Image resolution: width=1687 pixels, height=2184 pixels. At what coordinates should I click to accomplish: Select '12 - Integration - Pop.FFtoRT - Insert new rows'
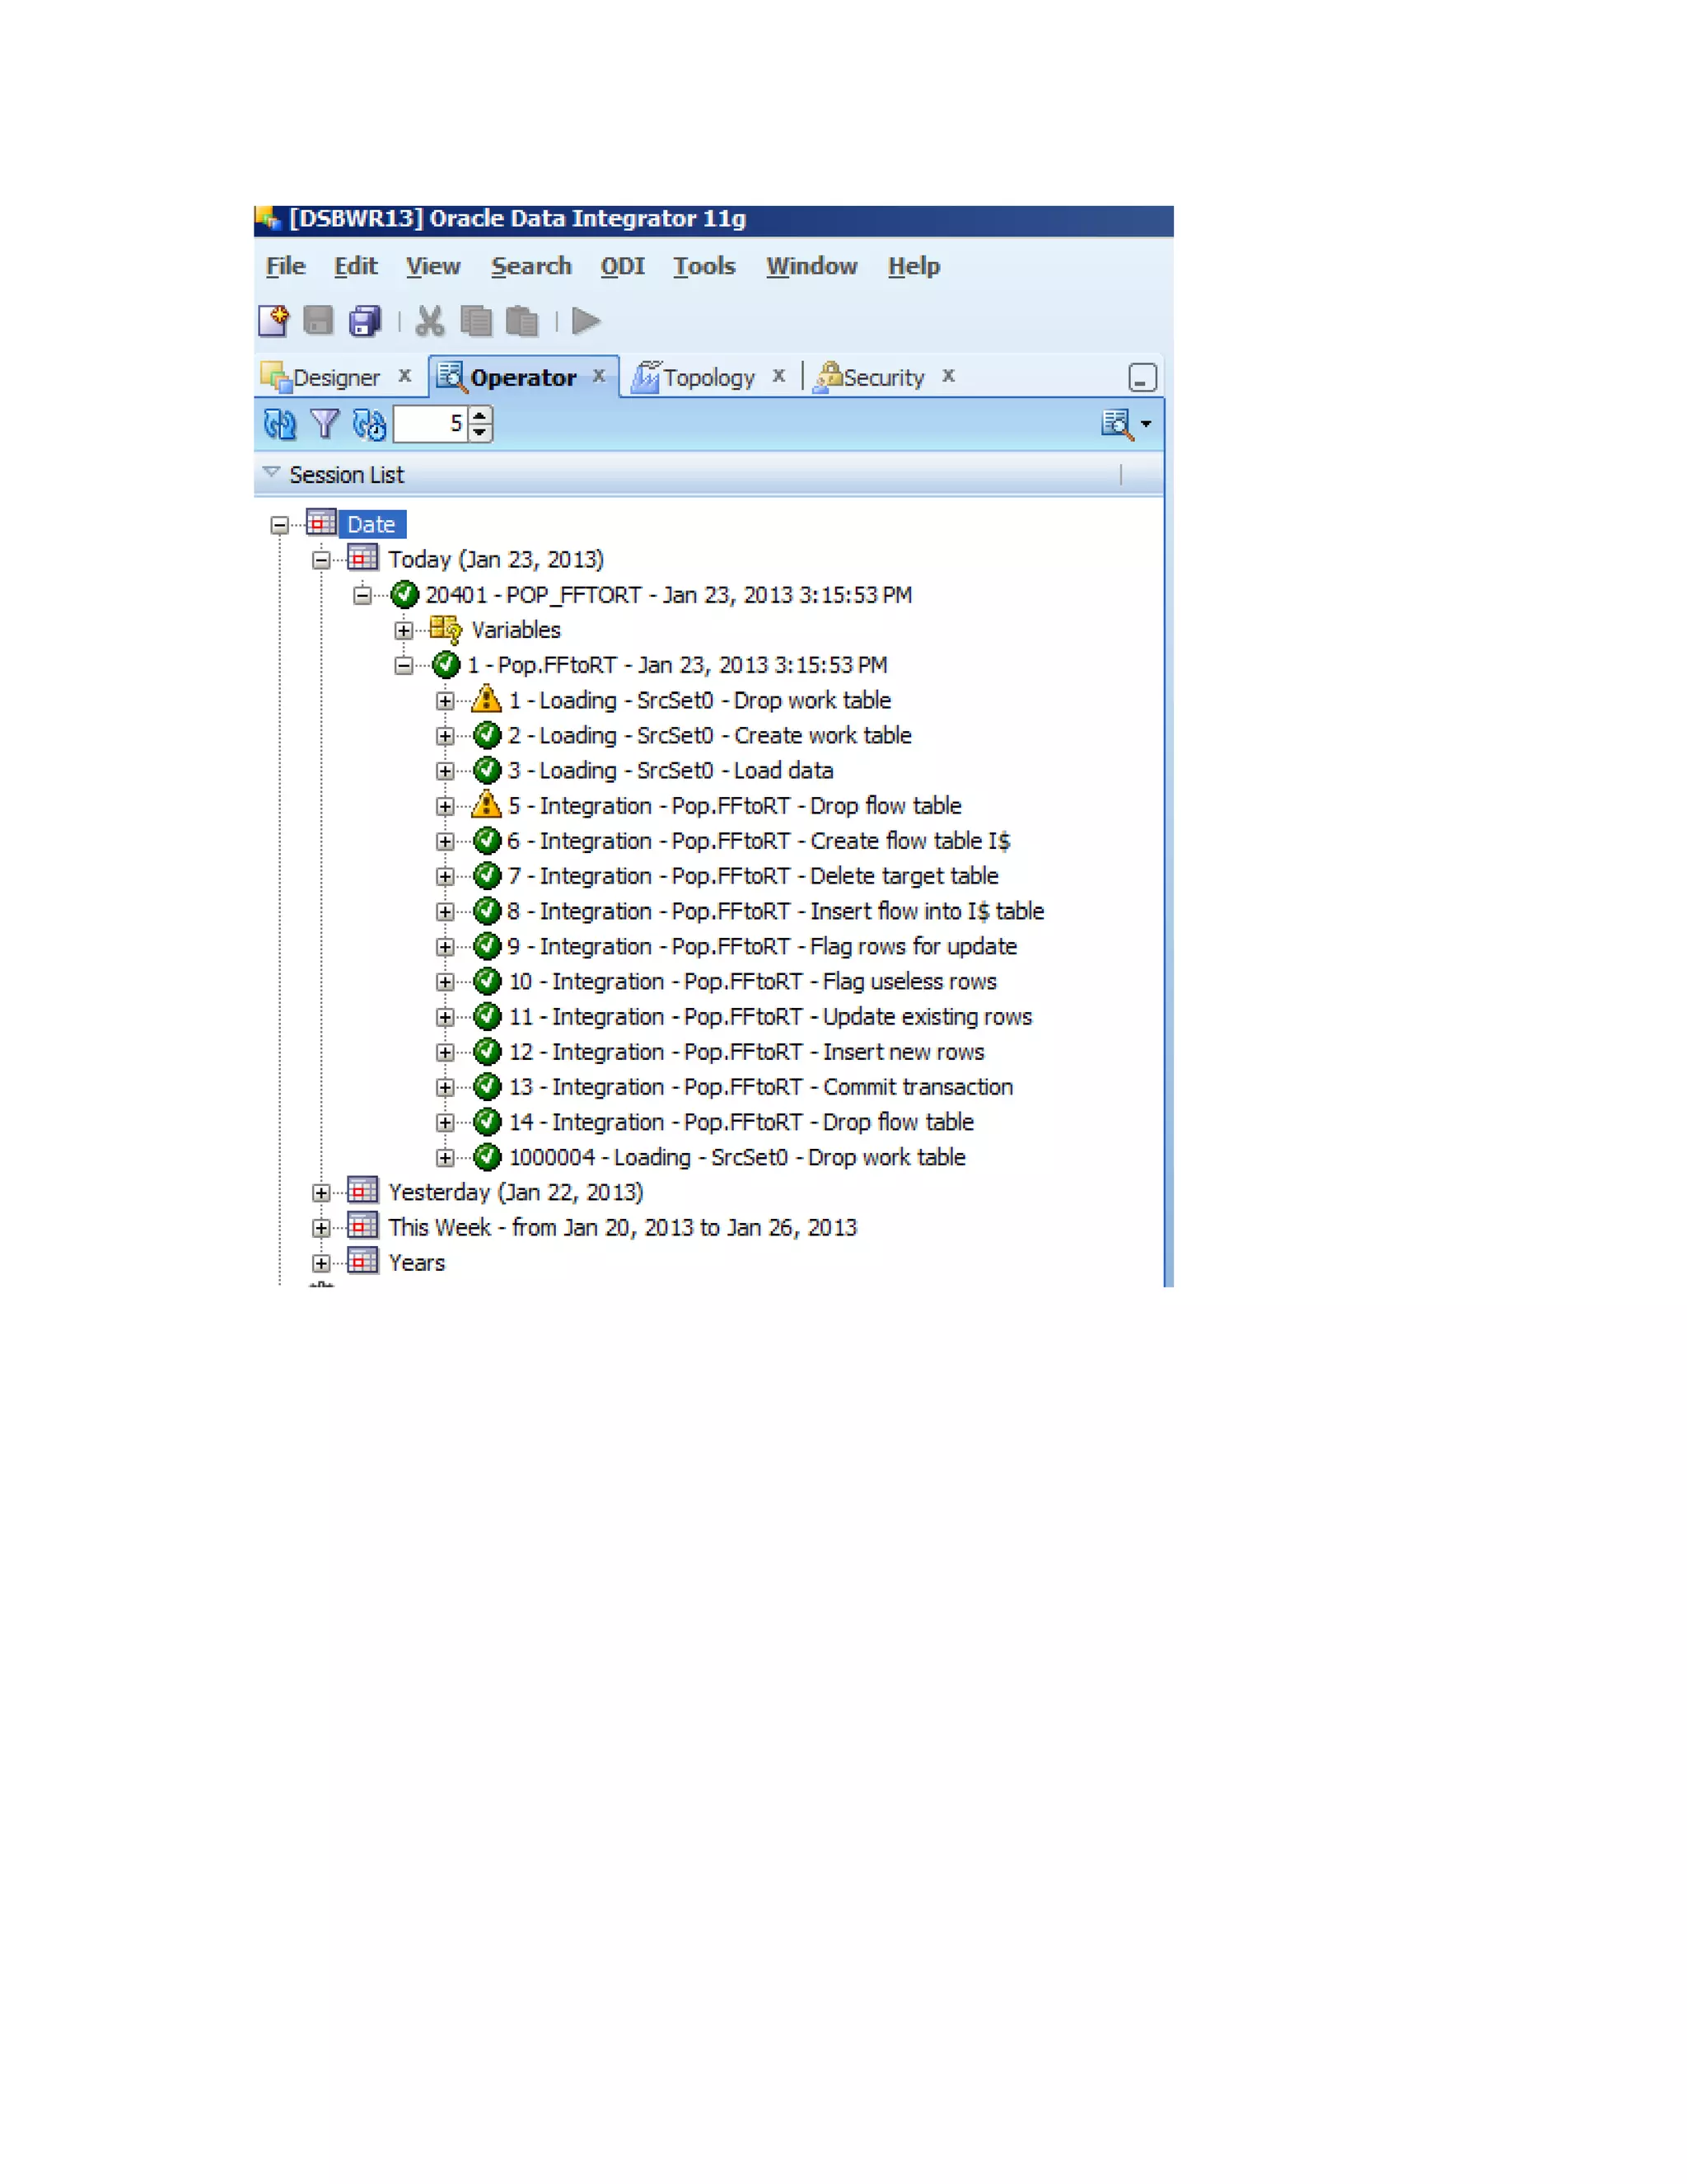[x=746, y=1051]
